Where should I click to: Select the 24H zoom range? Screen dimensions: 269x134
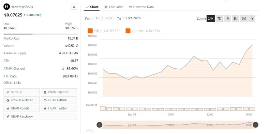pyautogui.click(x=211, y=18)
